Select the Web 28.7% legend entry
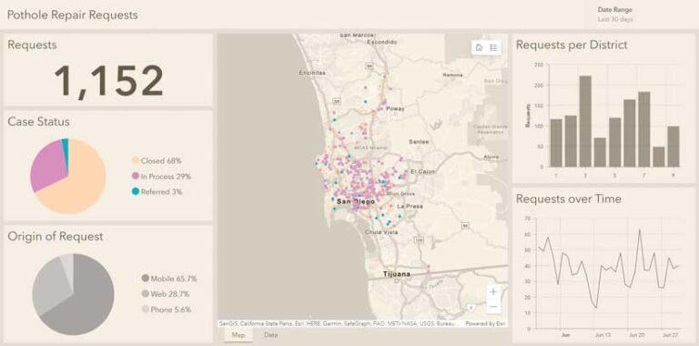This screenshot has width=699, height=346. pos(166,294)
